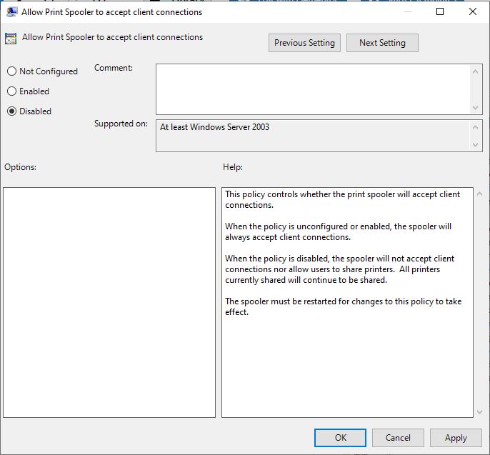Click the Comment box scroll up arrow
Screen dimensions: 490x455
(476, 71)
